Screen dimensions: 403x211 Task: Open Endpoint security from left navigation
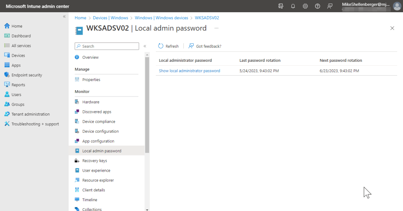[26, 75]
